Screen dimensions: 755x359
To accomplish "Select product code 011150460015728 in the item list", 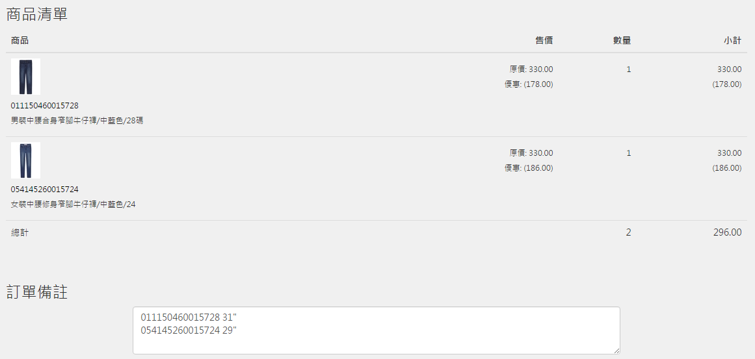I will [x=45, y=106].
